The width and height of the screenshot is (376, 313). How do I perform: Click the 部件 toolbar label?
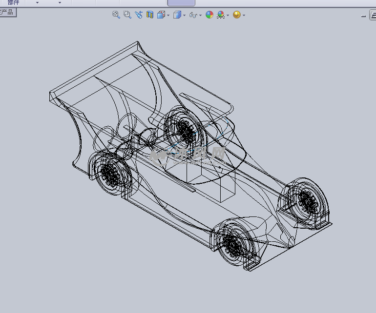pos(14,2)
